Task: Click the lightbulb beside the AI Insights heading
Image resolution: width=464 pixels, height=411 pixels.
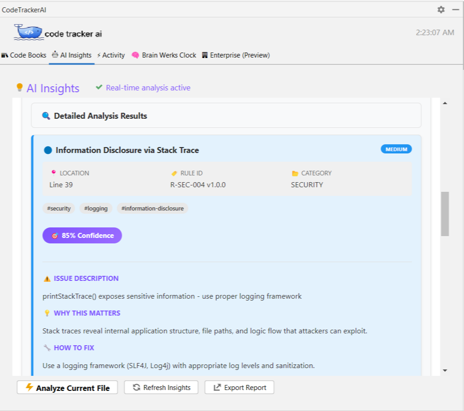Action: pyautogui.click(x=19, y=87)
